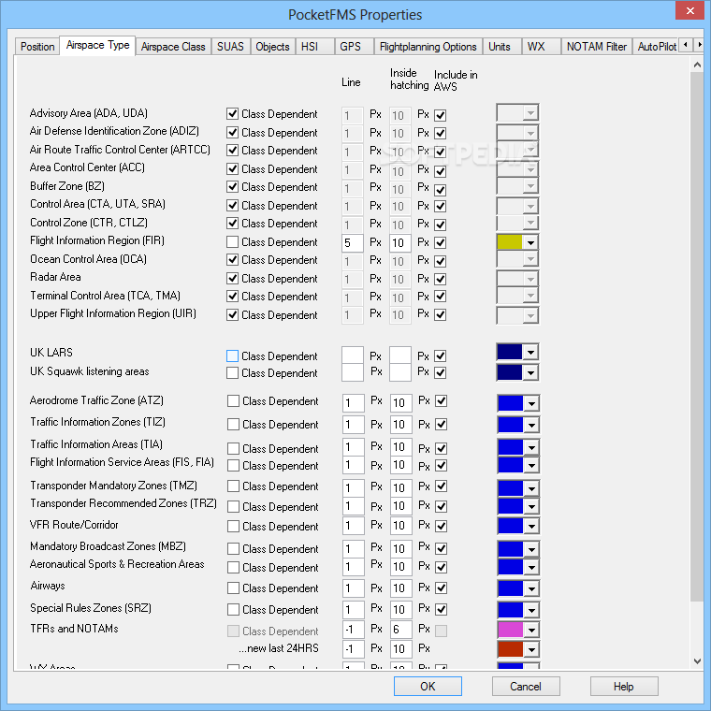Go to the Objects tab
This screenshot has height=711, width=711.
click(272, 47)
